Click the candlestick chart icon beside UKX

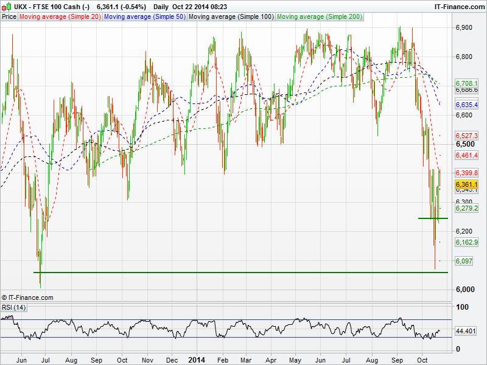pyautogui.click(x=7, y=7)
